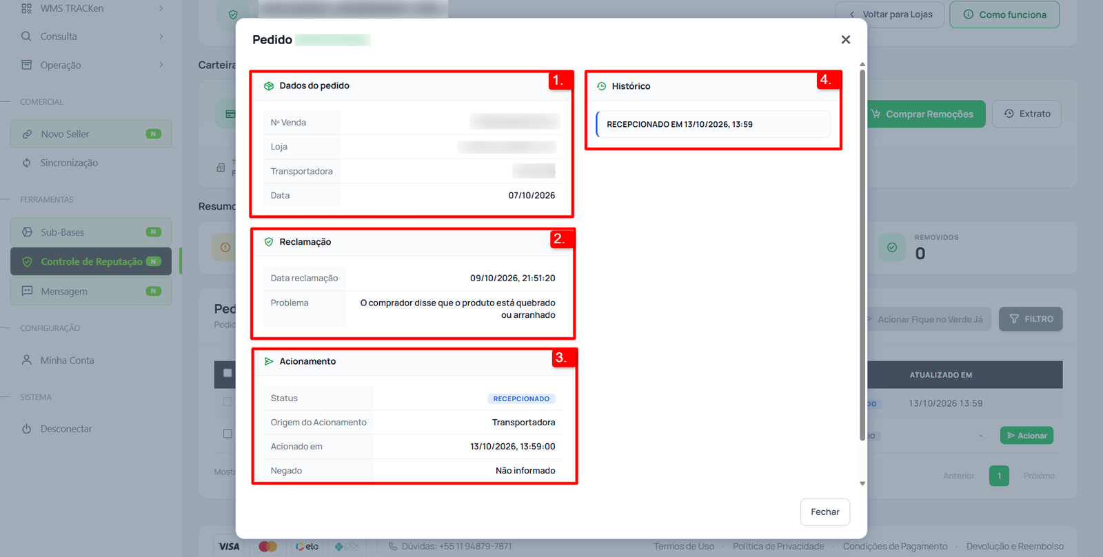1103x557 pixels.
Task: Click the shield icon beside Reclamação heading
Action: (269, 242)
